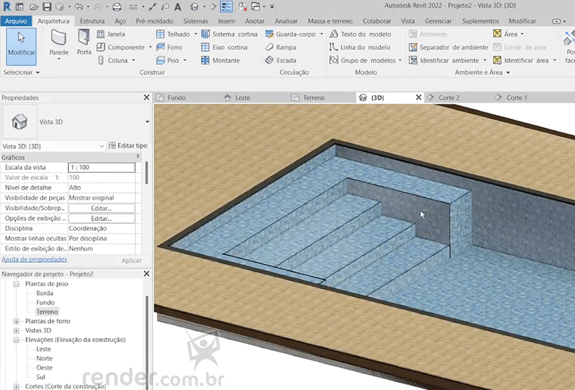The image size is (575, 390).
Task: Open the Ajuda de propriedades link
Action: 34,259
